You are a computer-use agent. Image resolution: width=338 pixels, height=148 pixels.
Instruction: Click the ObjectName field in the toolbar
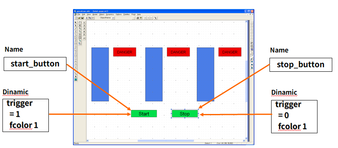[x=105, y=18]
